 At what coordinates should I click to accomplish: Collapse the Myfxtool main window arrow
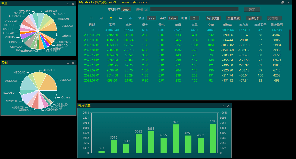[288, 3]
